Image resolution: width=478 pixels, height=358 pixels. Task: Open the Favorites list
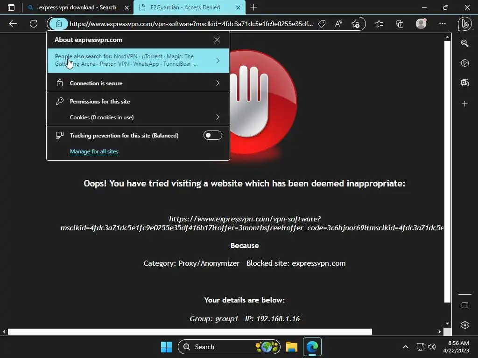[379, 24]
